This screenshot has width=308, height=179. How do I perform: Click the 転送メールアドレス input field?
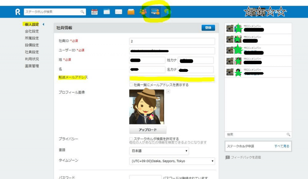(x=172, y=79)
